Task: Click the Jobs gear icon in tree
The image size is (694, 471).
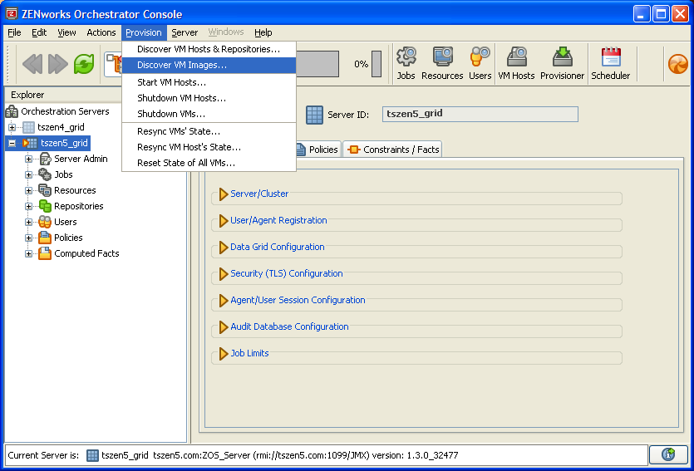Action: pyautogui.click(x=45, y=174)
